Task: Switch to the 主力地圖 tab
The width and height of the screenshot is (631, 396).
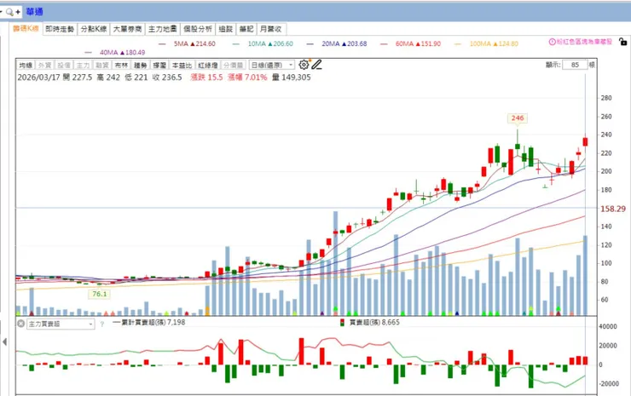Action: tap(163, 29)
